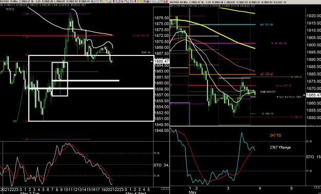
Task: Click day 4 on right chart time axis
Action: coord(259,188)
